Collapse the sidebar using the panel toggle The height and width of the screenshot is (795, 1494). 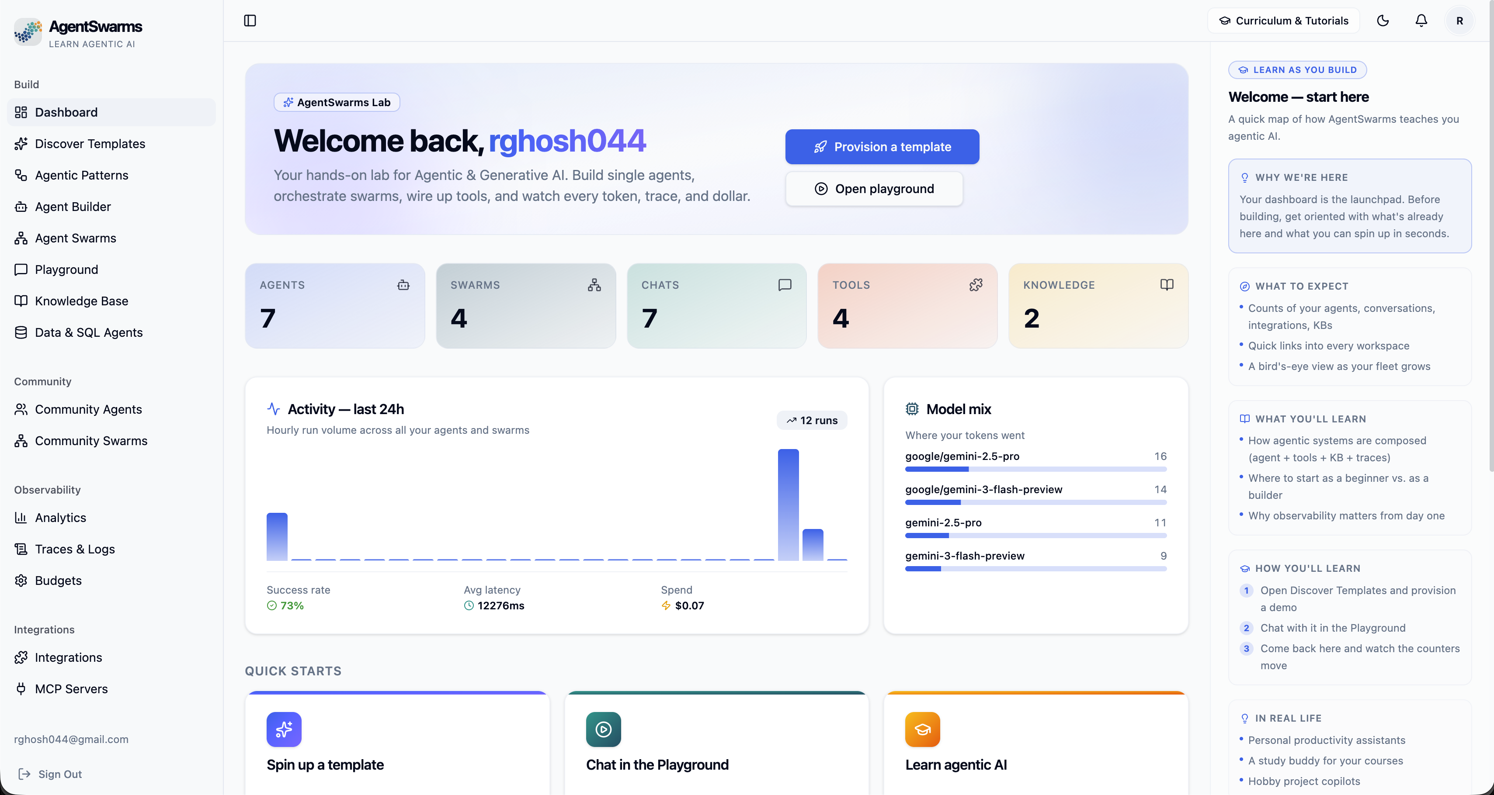pos(250,20)
